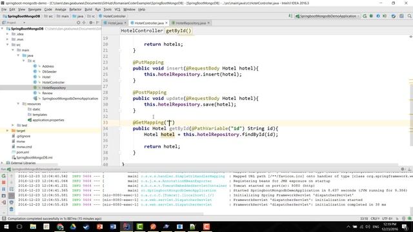
Task: Click Scroll from Source icon in Project panel
Action: [x=79, y=23]
